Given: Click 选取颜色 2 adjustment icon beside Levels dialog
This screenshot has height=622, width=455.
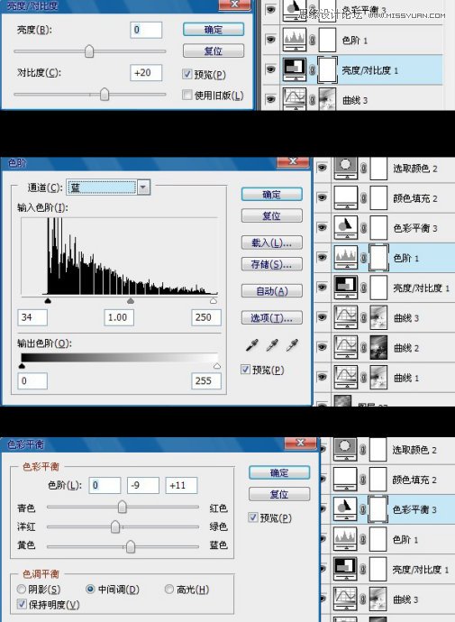Looking at the screenshot, I should (346, 169).
